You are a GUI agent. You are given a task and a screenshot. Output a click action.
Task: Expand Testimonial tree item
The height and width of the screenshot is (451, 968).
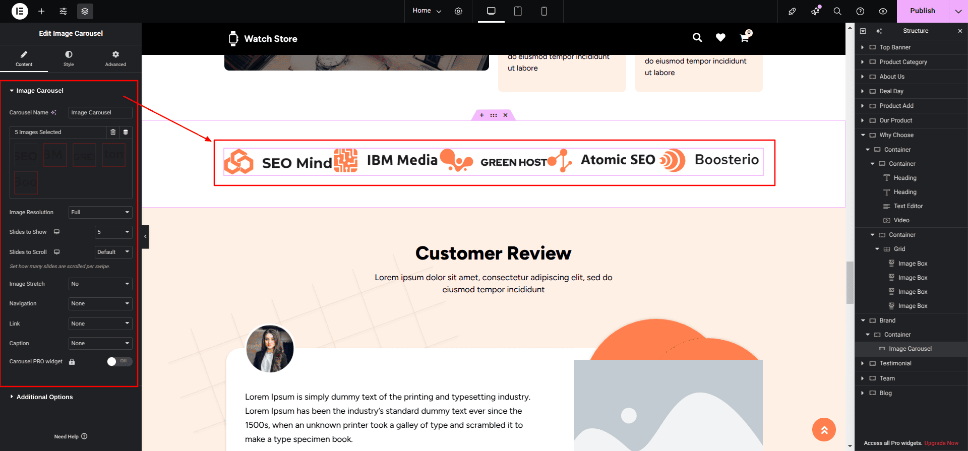click(x=863, y=363)
